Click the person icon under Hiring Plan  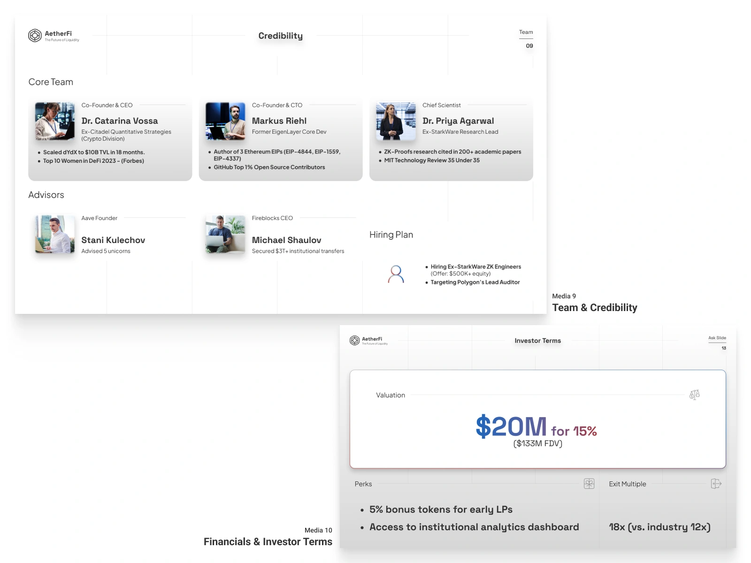coord(396,274)
